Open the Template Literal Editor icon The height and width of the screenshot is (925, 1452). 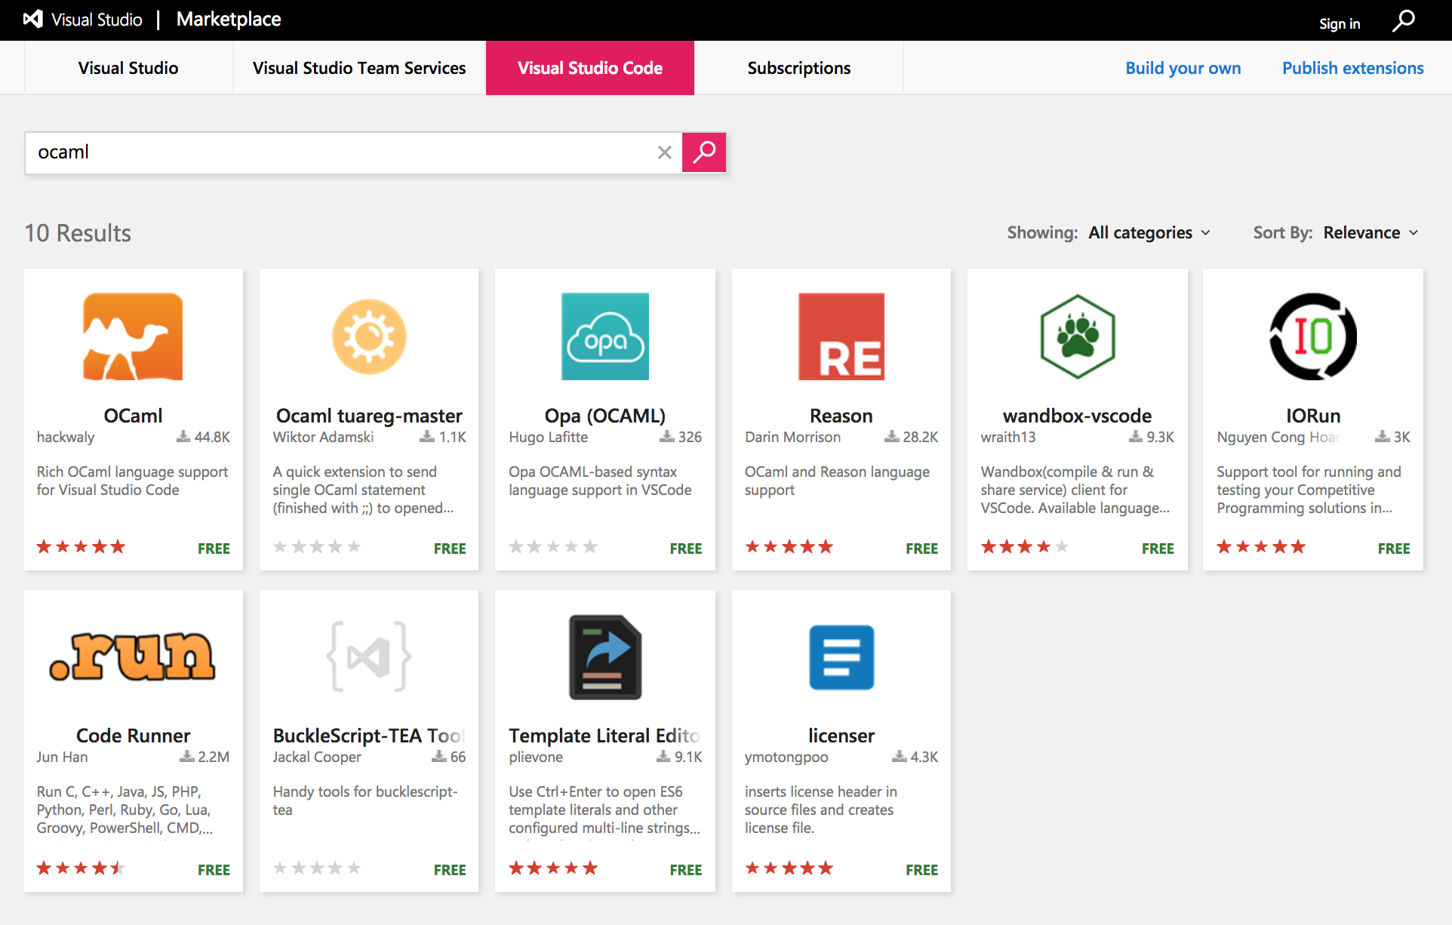[x=604, y=656]
